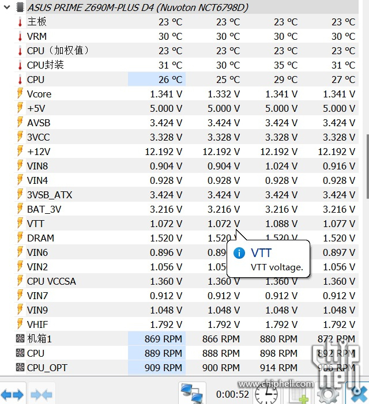369x404 pixels.
Task: Click the thermometer icon beside CPU封装
Action: point(20,65)
